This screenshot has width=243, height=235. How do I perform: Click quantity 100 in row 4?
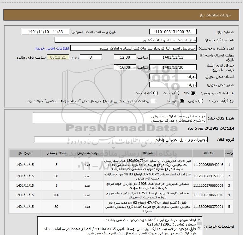56,195
